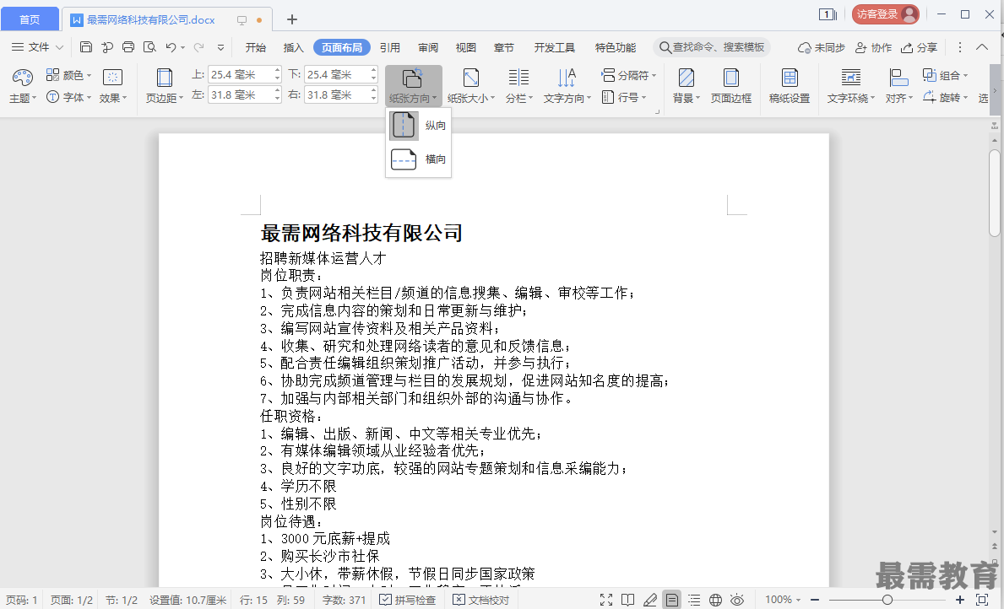Open the 旋转 rotate dropdown
Image resolution: width=1004 pixels, height=609 pixels.
945,97
